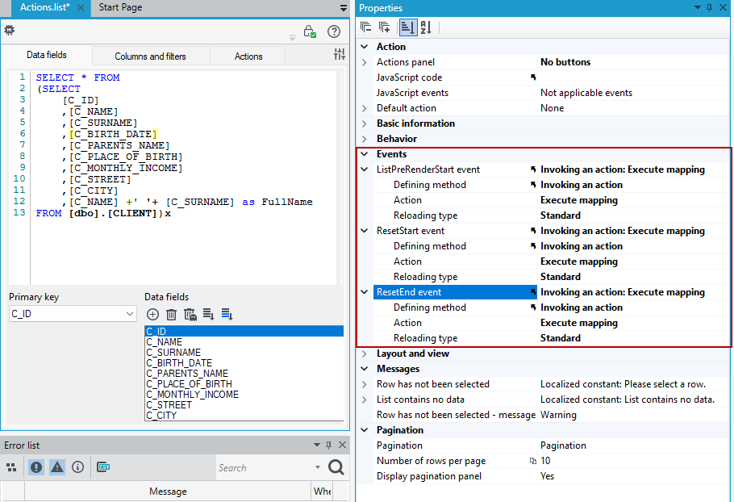Open help via the question mark icon
Viewport: 734px width, 502px height.
[x=334, y=31]
